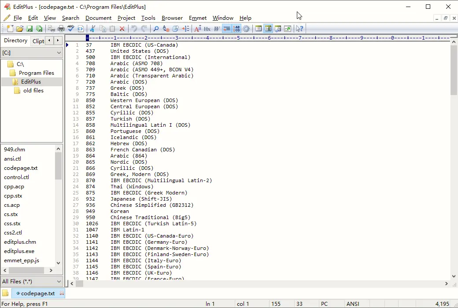Viewport: 458px width, 308px height.
Task: Click the Find in Files icon
Action: tap(176, 29)
